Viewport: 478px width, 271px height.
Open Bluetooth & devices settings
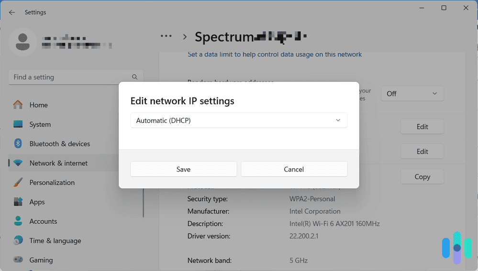(59, 143)
